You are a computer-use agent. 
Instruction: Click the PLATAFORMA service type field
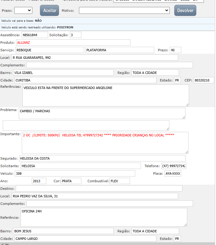click(x=119, y=50)
